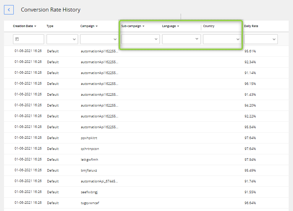
Task: Click the Creation Date sort arrow
Action: (x=34, y=26)
